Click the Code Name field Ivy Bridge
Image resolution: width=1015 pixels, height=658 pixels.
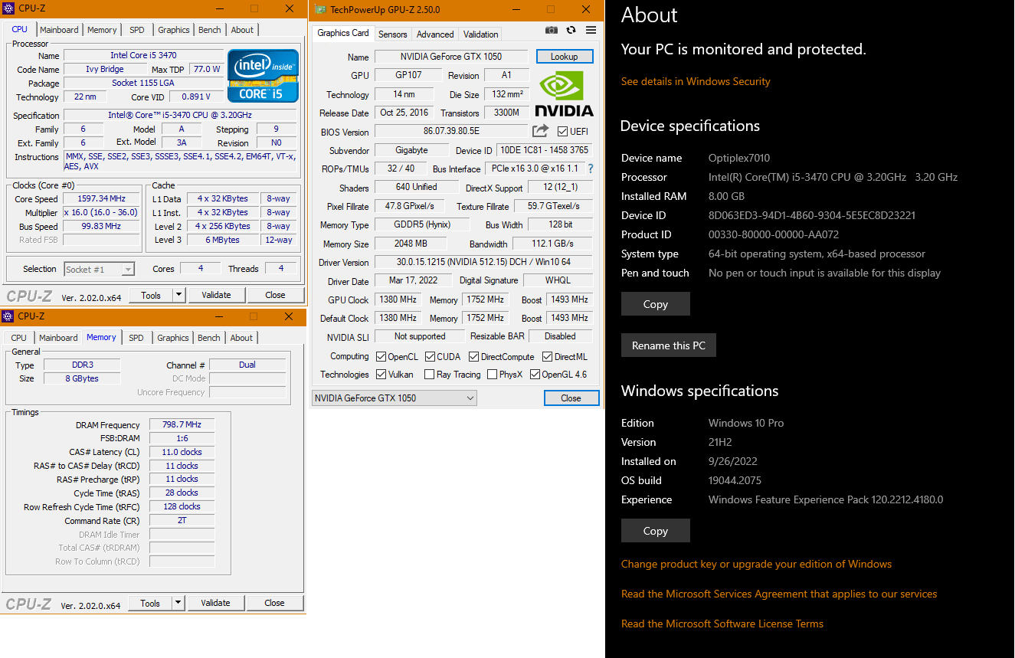click(x=104, y=69)
